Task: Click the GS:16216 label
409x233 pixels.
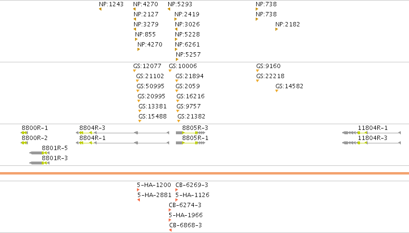Action: tap(190, 96)
